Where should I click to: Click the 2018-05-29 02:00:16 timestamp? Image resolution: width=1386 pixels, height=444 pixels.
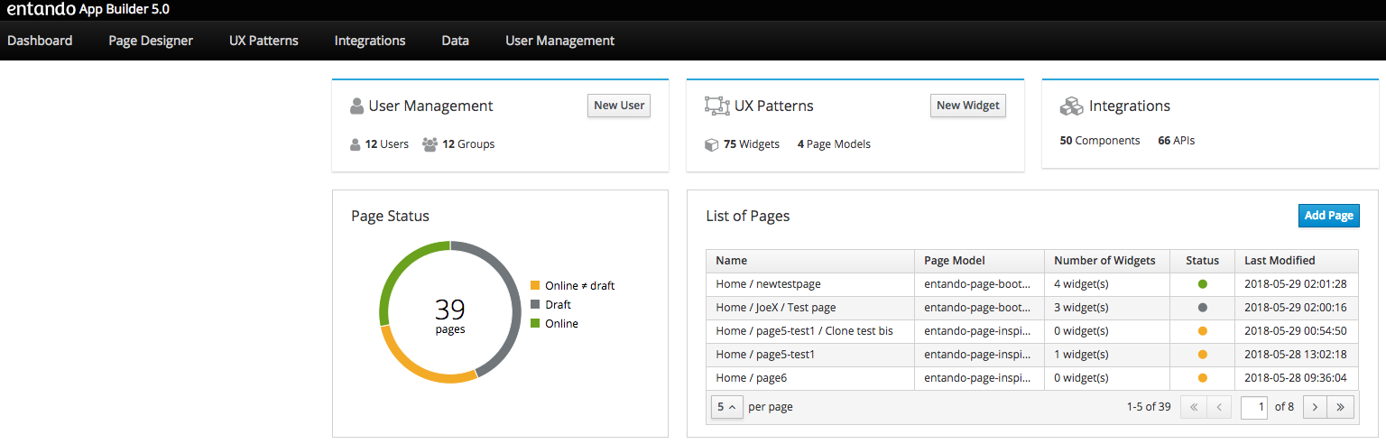pyautogui.click(x=1295, y=308)
